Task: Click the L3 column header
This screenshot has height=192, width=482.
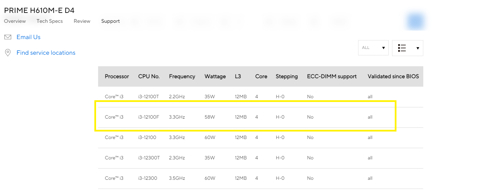Action: [238, 76]
